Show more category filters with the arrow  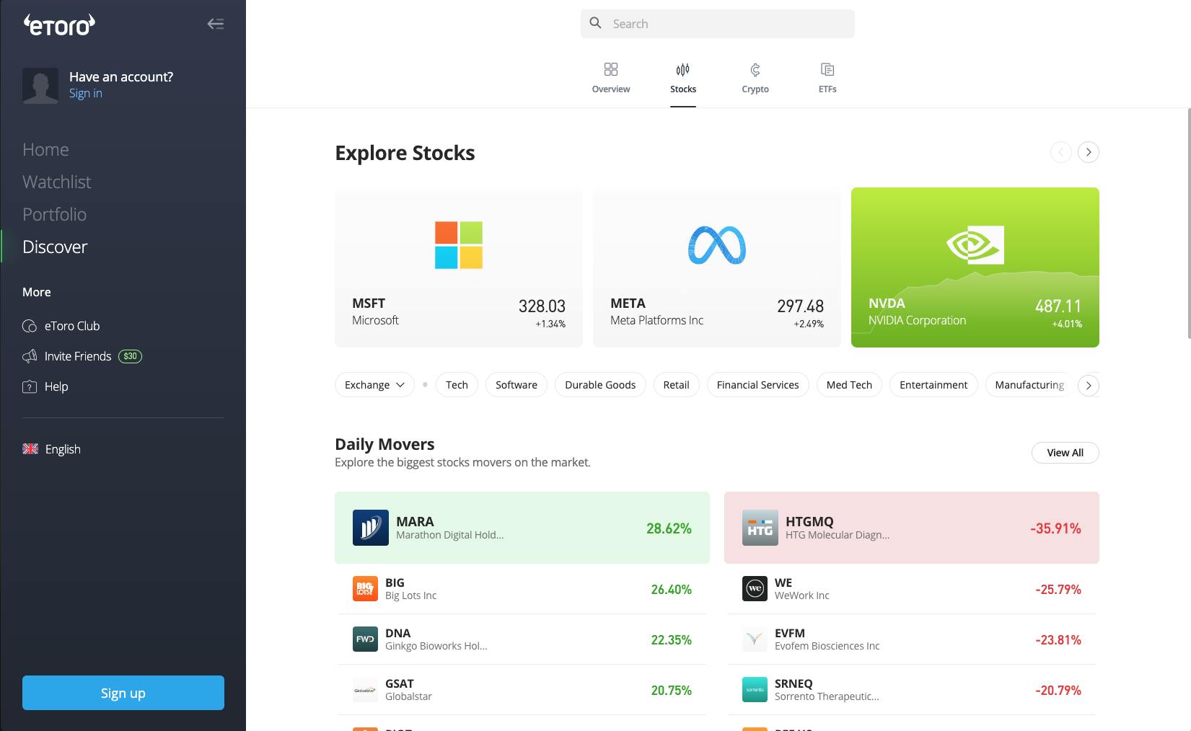click(x=1089, y=386)
